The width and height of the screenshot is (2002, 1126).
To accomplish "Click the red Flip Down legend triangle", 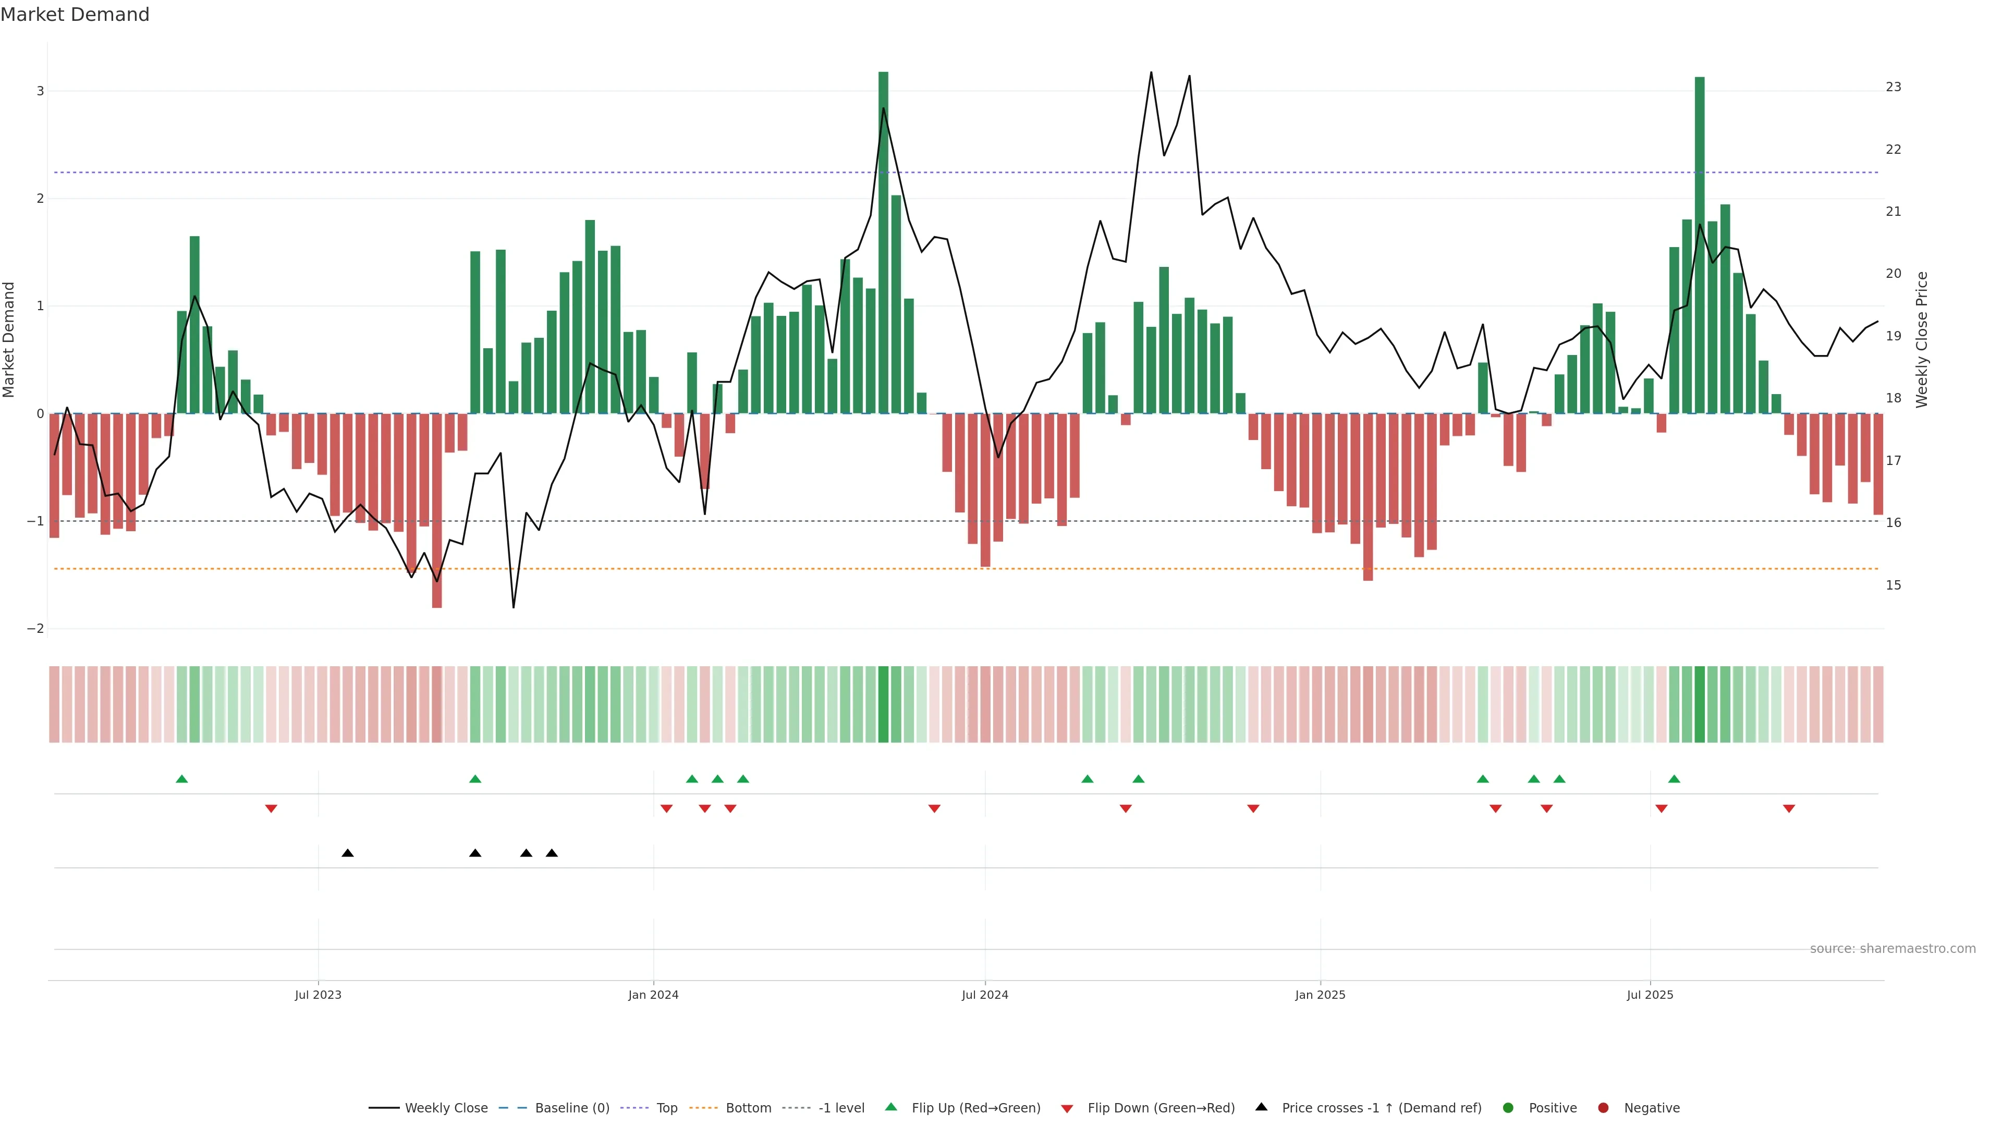I will 1067,1108.
